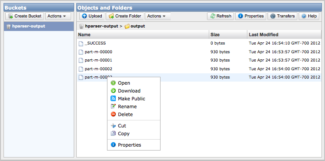This screenshot has height=161, width=325.
Task: Choose Copy from the context menu
Action: click(134, 134)
